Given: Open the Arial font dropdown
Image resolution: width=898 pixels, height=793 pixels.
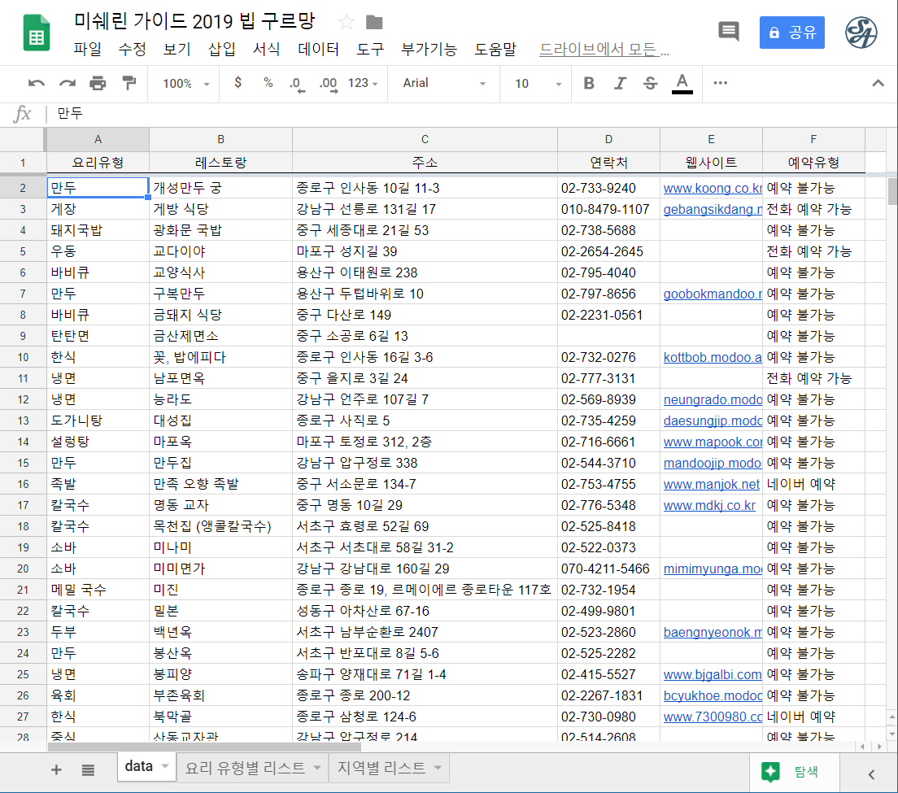Looking at the screenshot, I should [443, 83].
